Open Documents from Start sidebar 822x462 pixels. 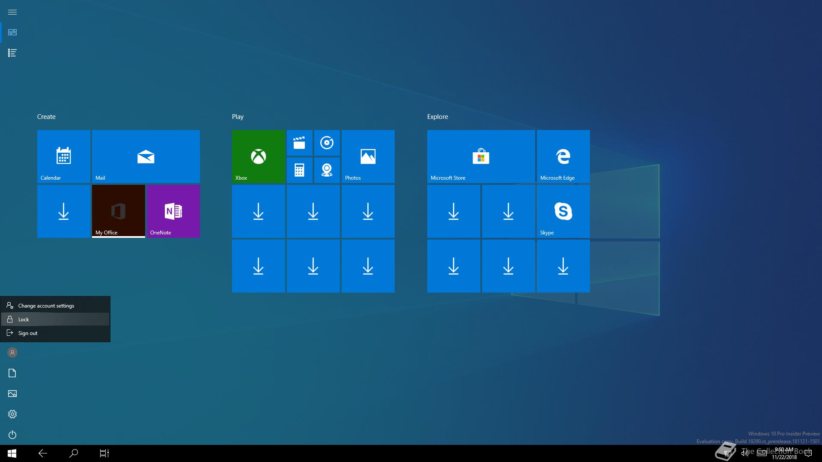point(12,373)
